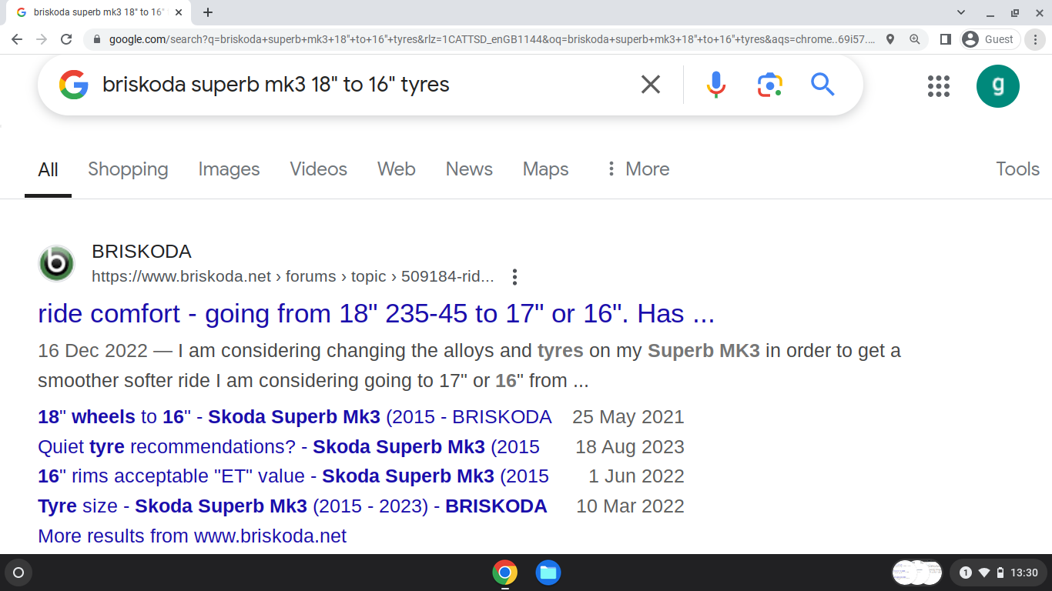Toggle the browser side panel
1052x591 pixels.
[946, 39]
